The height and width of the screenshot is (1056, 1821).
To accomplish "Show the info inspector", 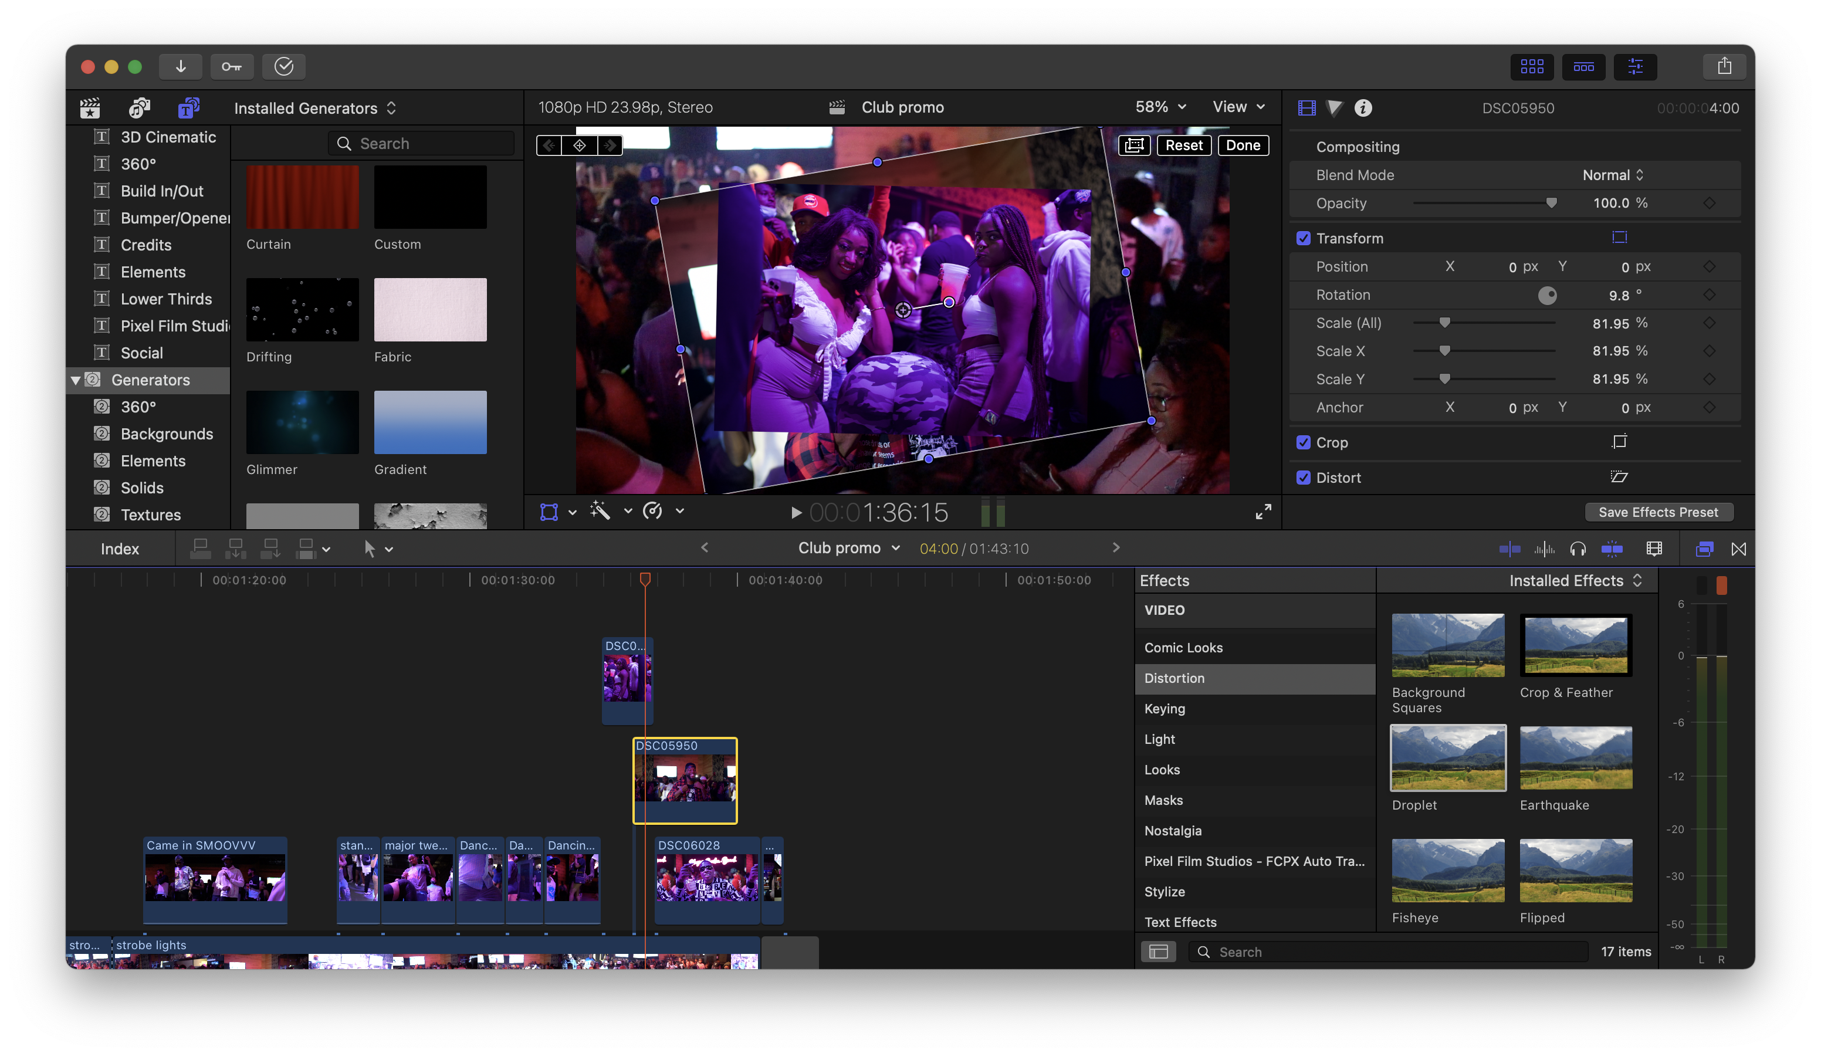I will (1363, 109).
